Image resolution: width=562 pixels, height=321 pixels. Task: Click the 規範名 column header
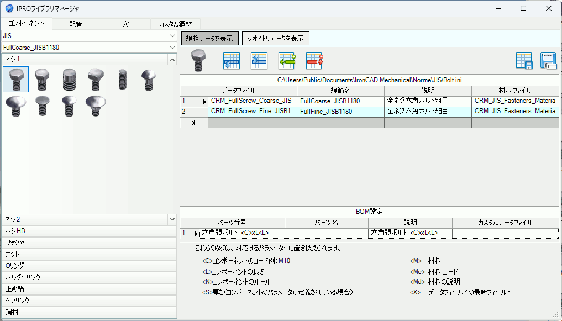pos(340,91)
